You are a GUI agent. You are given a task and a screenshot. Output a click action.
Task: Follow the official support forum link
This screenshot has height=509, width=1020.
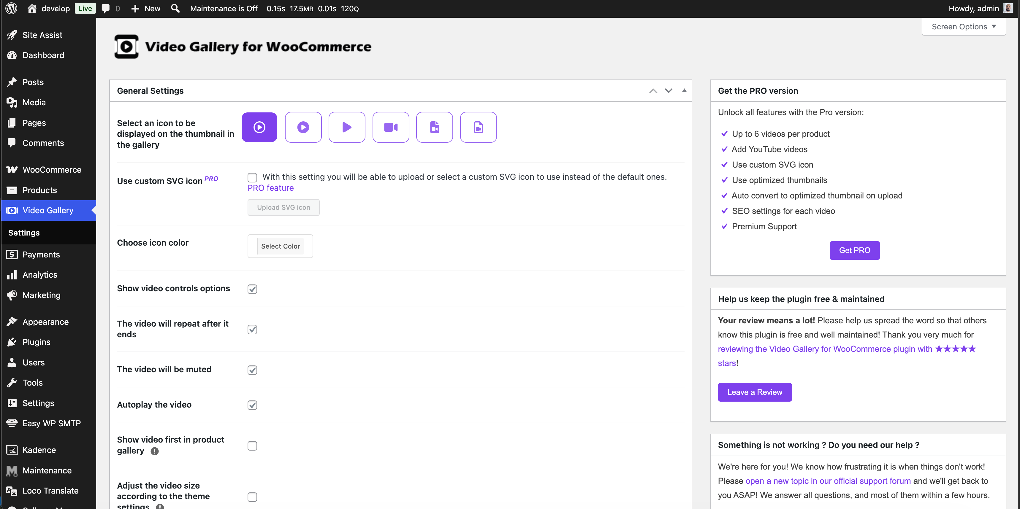(828, 481)
